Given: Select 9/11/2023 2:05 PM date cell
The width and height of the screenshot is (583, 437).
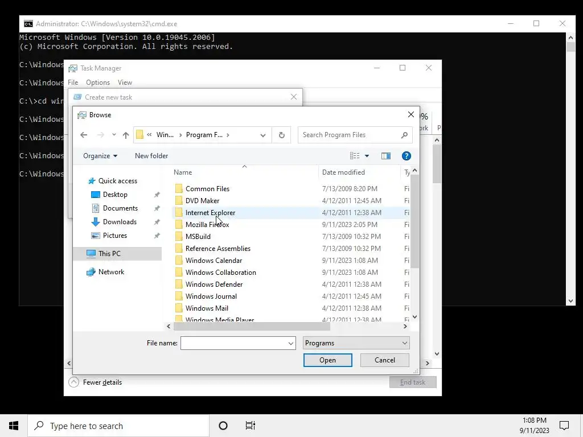Looking at the screenshot, I should [x=350, y=224].
